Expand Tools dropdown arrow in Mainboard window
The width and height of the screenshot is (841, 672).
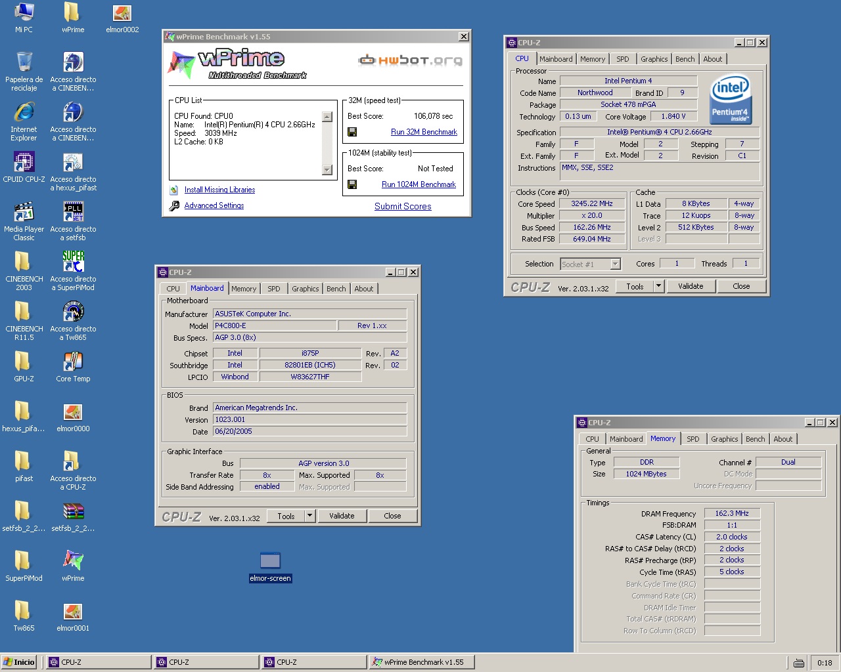pos(309,516)
